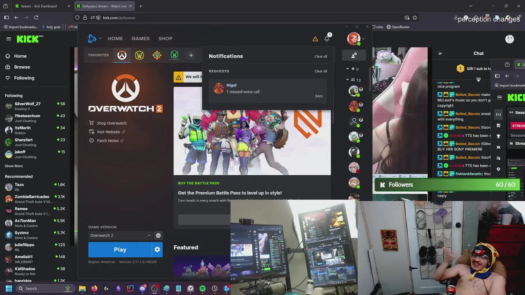The height and width of the screenshot is (295, 525).
Task: Open Battle.net taskbar icon
Action: coord(226,288)
